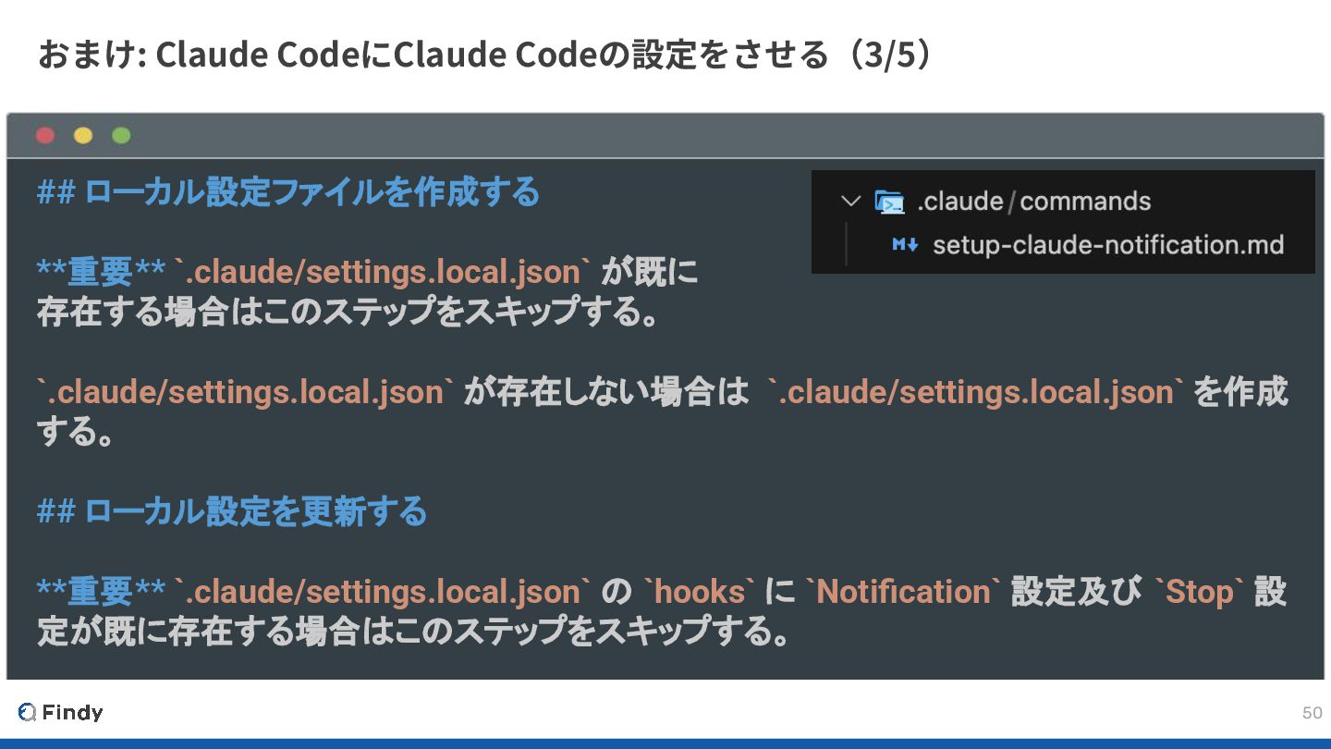Screen dimensions: 1331x749
Task: Click the slide title 'おまけ: Claude Code…'
Action: [x=484, y=55]
